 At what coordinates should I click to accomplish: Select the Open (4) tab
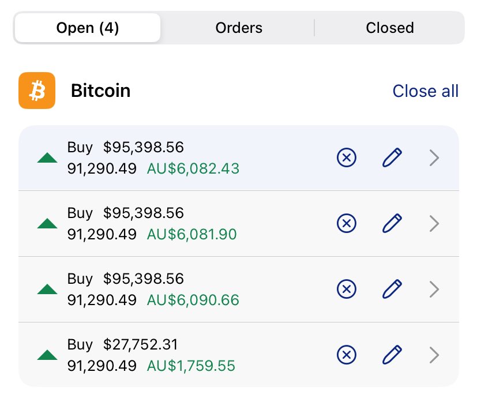pyautogui.click(x=88, y=28)
